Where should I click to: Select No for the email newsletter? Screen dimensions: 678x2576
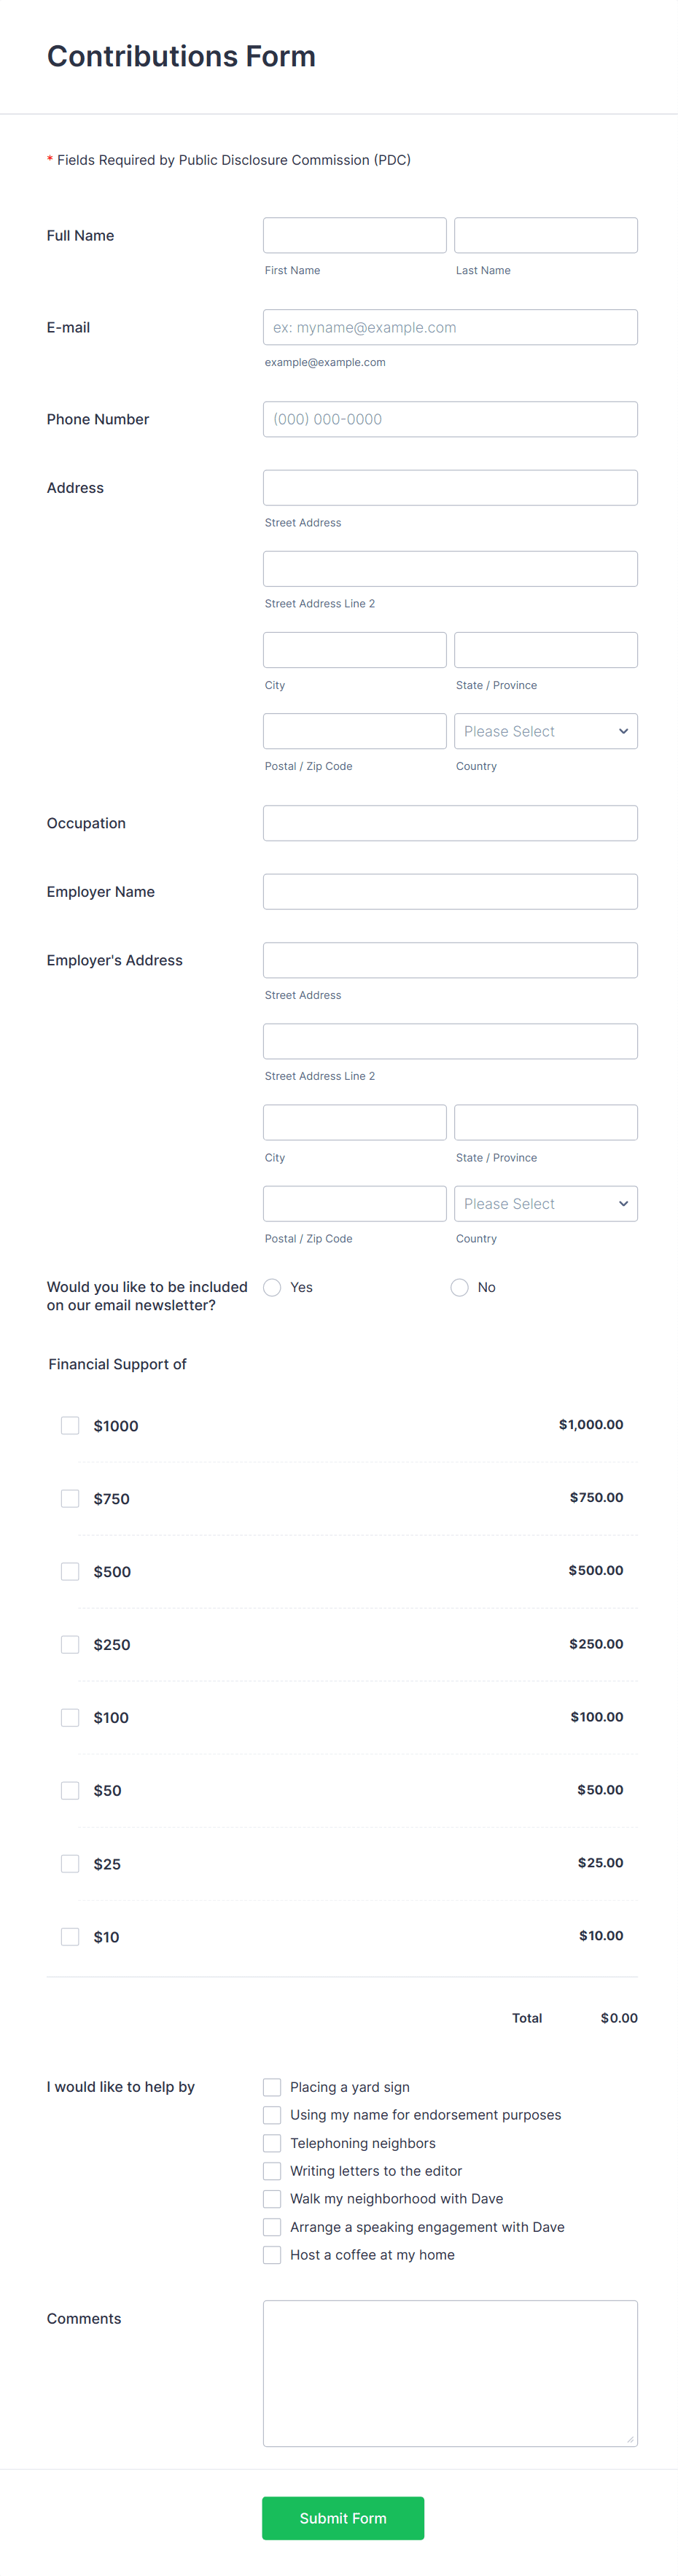[x=459, y=1287]
